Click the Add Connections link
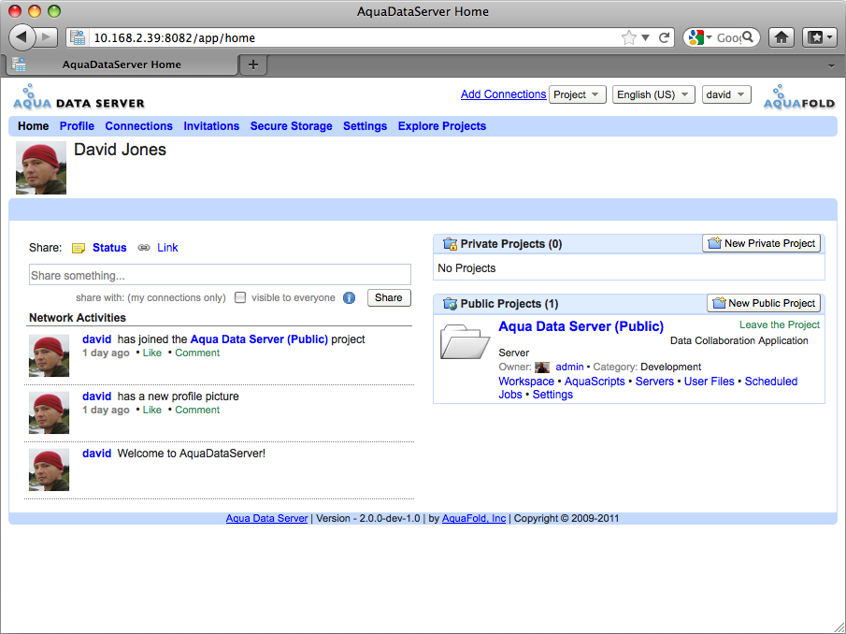 tap(503, 94)
